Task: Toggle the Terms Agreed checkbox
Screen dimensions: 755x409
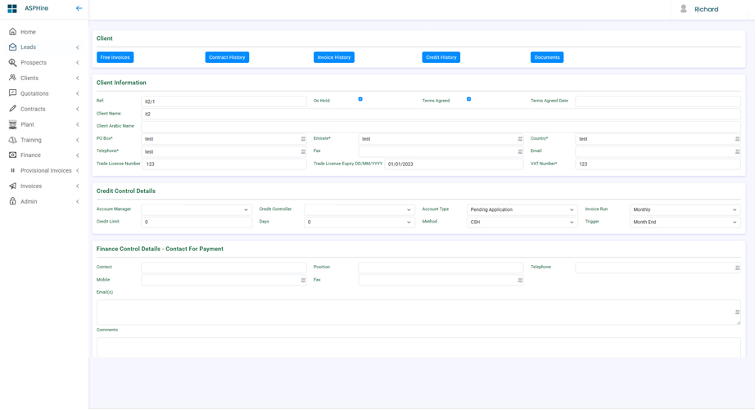Action: [x=468, y=100]
